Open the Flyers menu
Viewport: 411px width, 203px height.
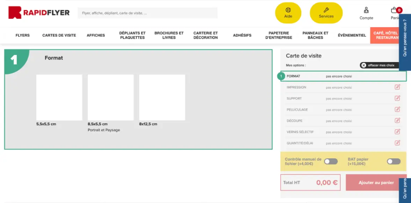click(x=22, y=35)
